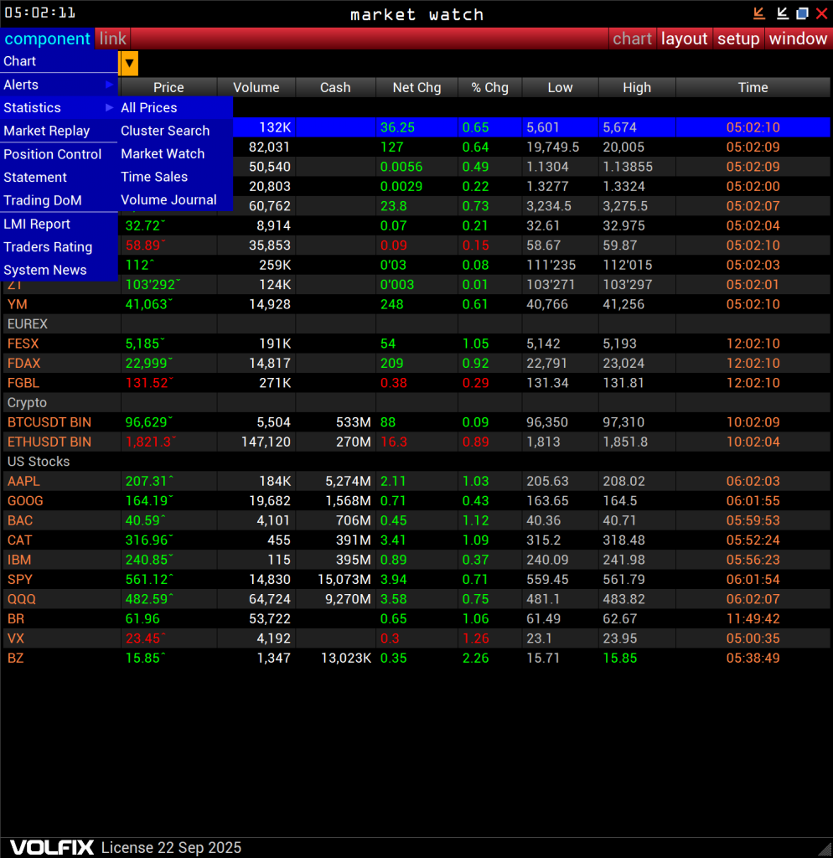Sort by the High column header
The image size is (833, 858).
(637, 87)
